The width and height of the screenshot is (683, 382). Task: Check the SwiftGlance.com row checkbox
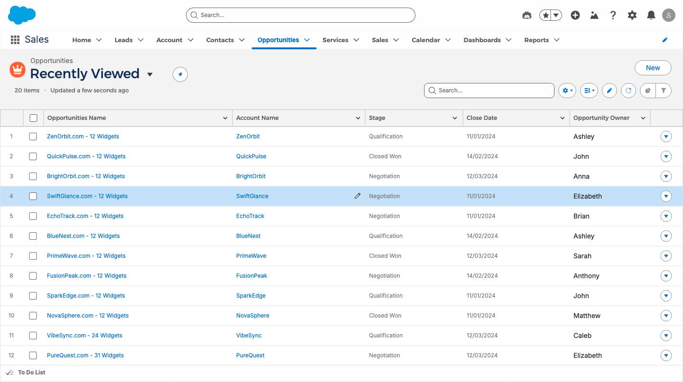pyautogui.click(x=33, y=196)
